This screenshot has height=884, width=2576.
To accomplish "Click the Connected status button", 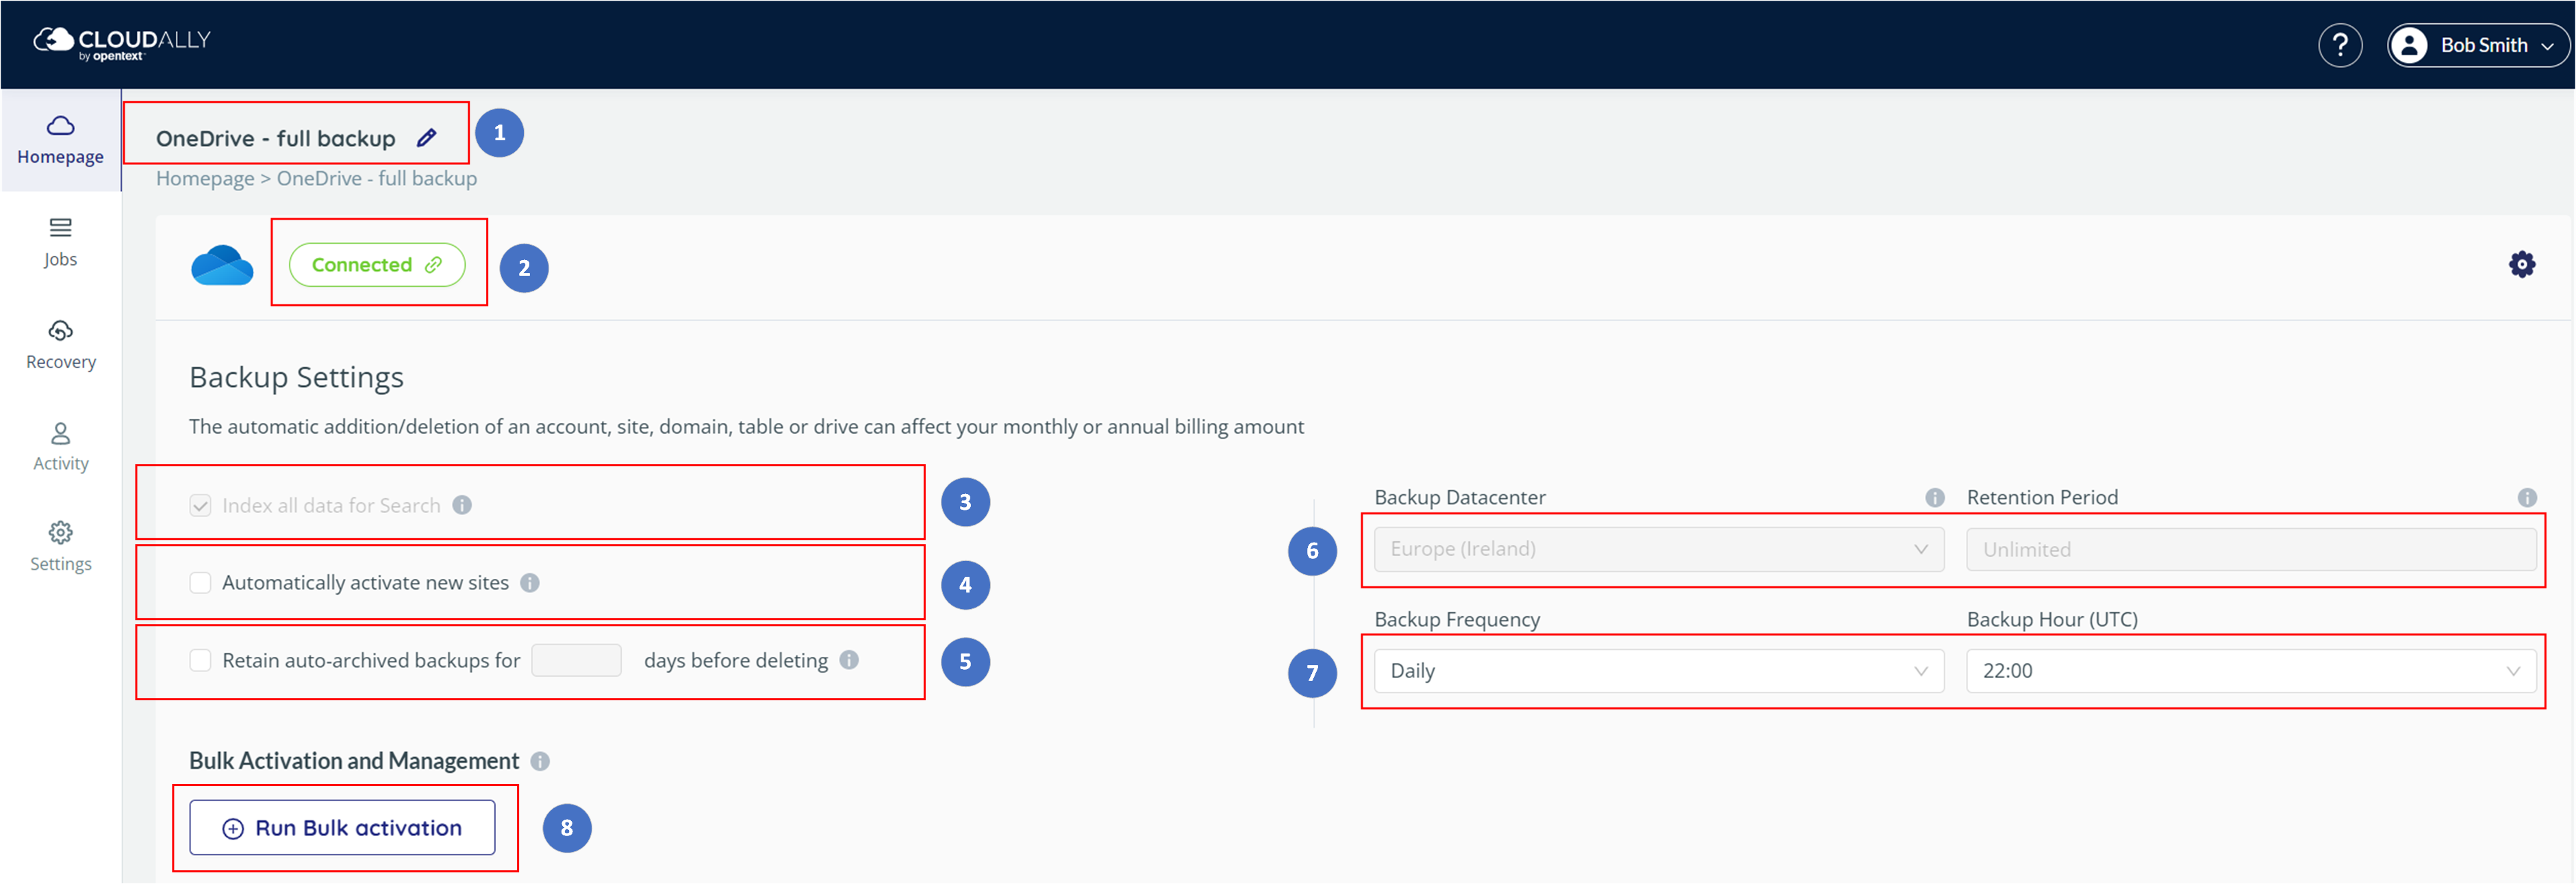I will pos(377,265).
